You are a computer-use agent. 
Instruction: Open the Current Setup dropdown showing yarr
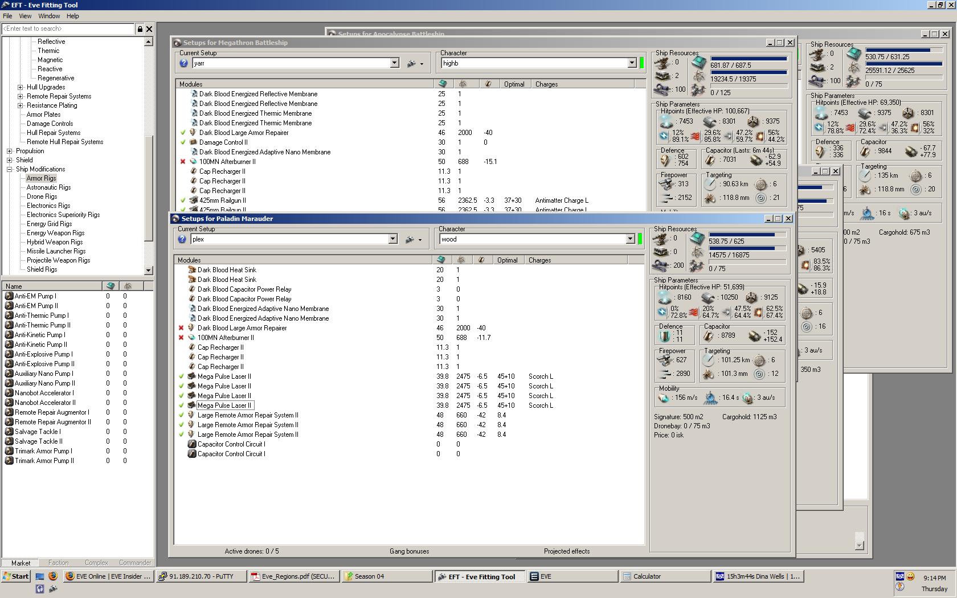pyautogui.click(x=394, y=63)
